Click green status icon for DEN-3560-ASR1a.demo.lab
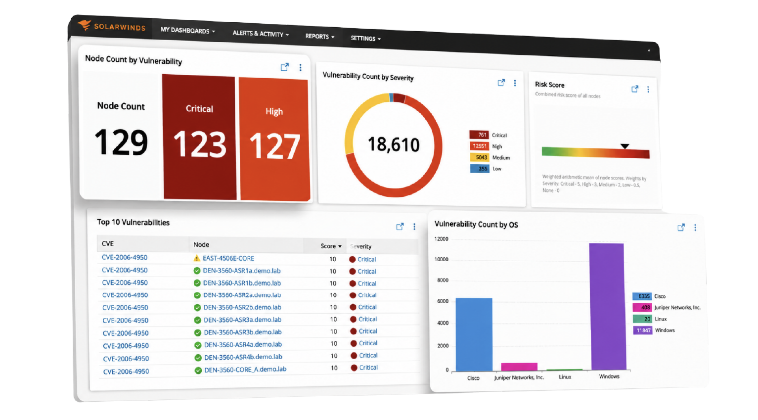Image resolution: width=758 pixels, height=420 pixels. click(x=197, y=271)
